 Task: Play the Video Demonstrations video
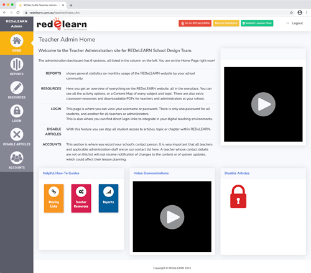click(172, 217)
